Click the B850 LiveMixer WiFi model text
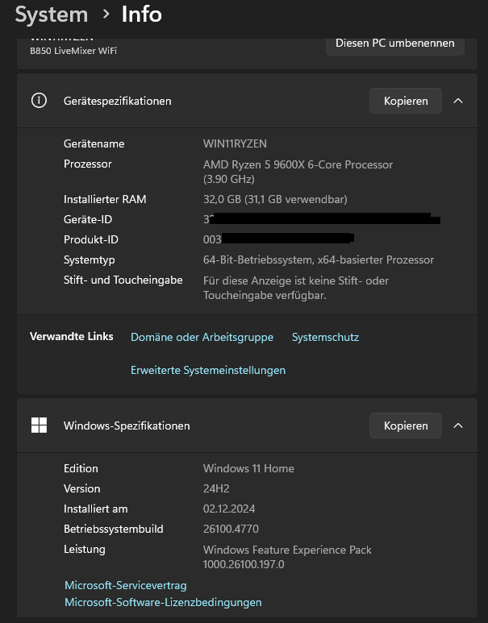 click(73, 51)
